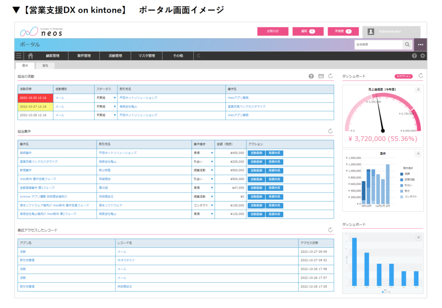Select 顧客管理 from the navigation menu
The width and height of the screenshot is (442, 308).
(x=53, y=56)
